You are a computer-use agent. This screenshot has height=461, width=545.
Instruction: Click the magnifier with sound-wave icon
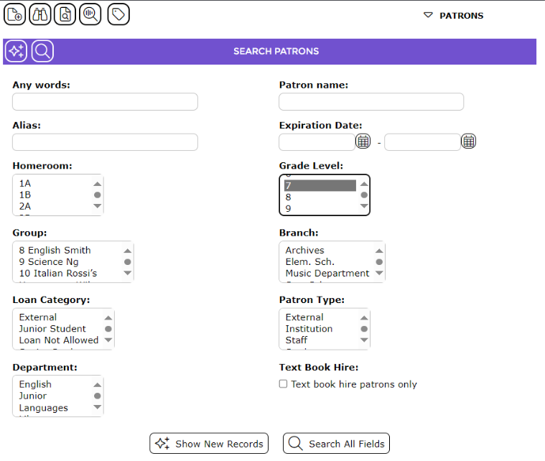pyautogui.click(x=90, y=14)
